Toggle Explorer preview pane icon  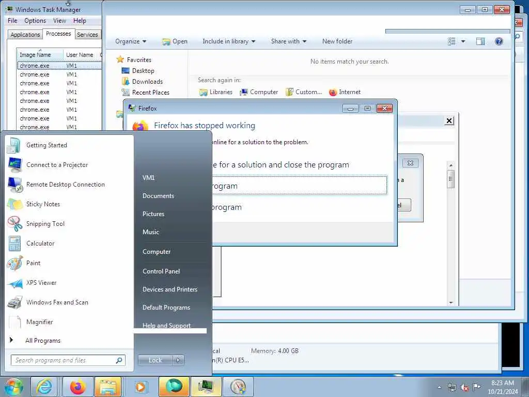480,41
